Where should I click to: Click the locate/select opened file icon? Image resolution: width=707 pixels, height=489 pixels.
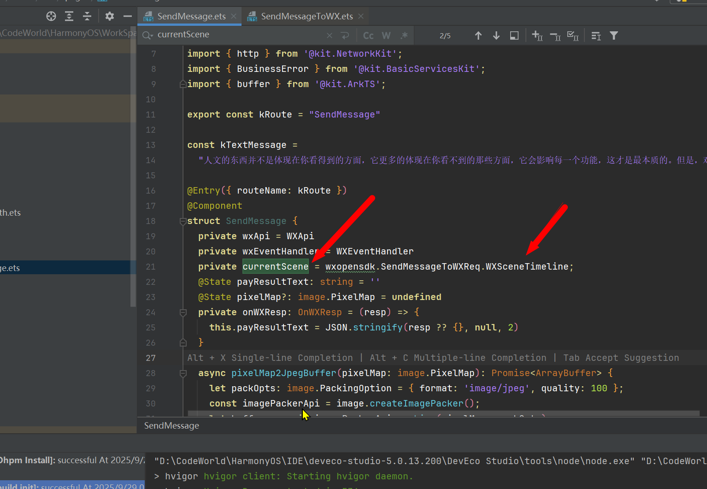point(51,17)
